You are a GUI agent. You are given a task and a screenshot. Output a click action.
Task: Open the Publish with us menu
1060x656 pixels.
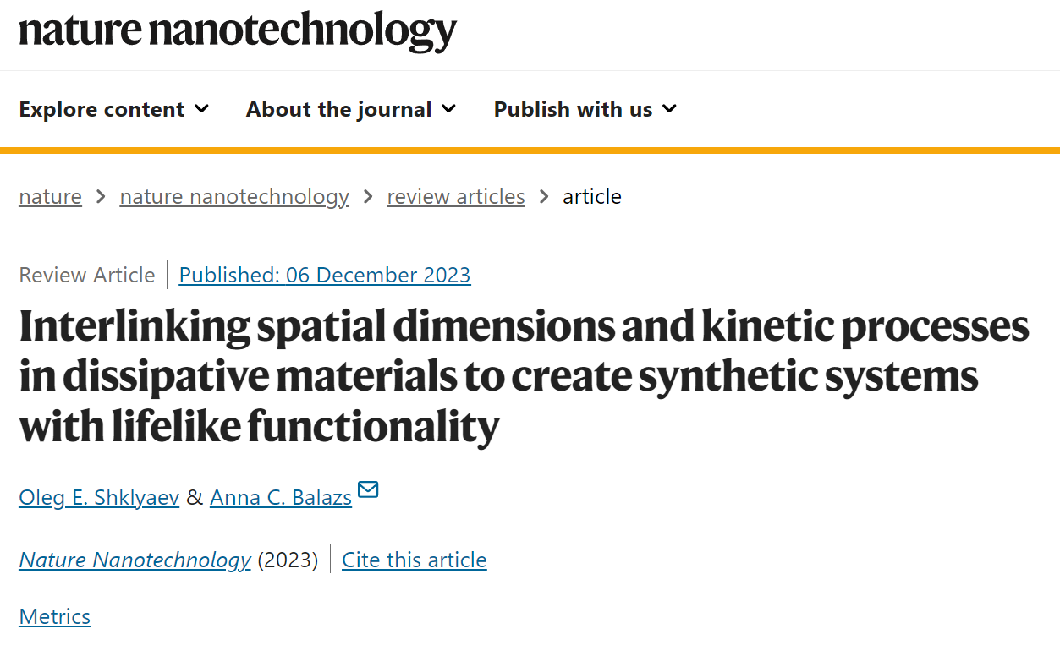585,109
